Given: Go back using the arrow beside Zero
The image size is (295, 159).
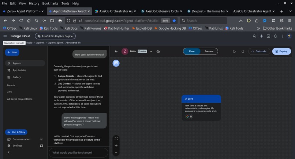Looking at the screenshot, I should (116, 51).
